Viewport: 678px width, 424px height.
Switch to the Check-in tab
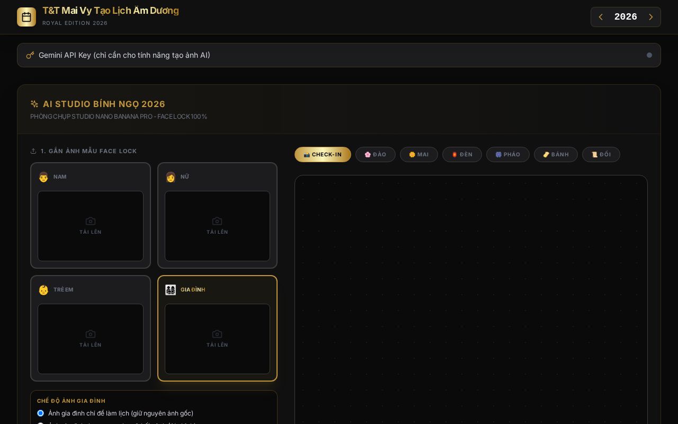pyautogui.click(x=323, y=154)
